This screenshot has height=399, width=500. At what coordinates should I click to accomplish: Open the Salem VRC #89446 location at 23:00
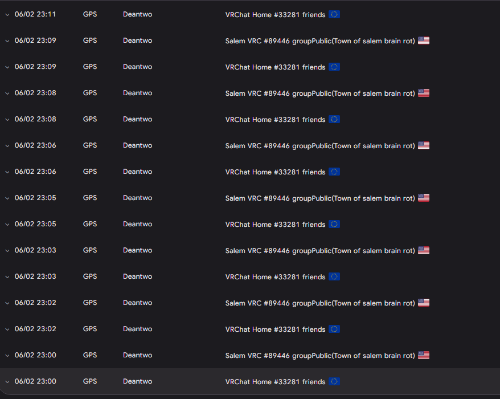click(320, 355)
